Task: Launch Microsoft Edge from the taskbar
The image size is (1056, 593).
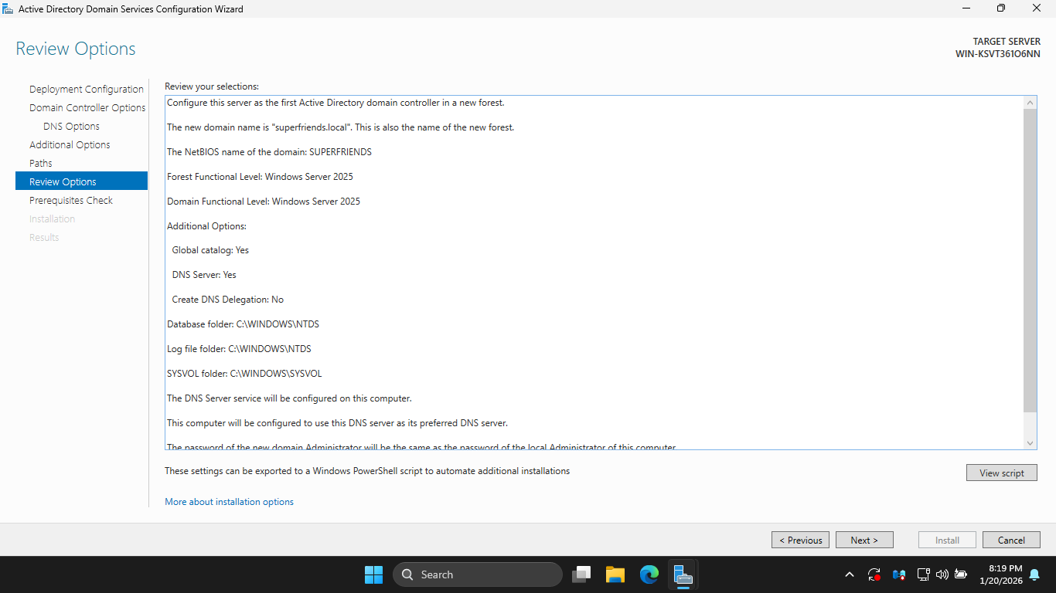Action: 649,574
